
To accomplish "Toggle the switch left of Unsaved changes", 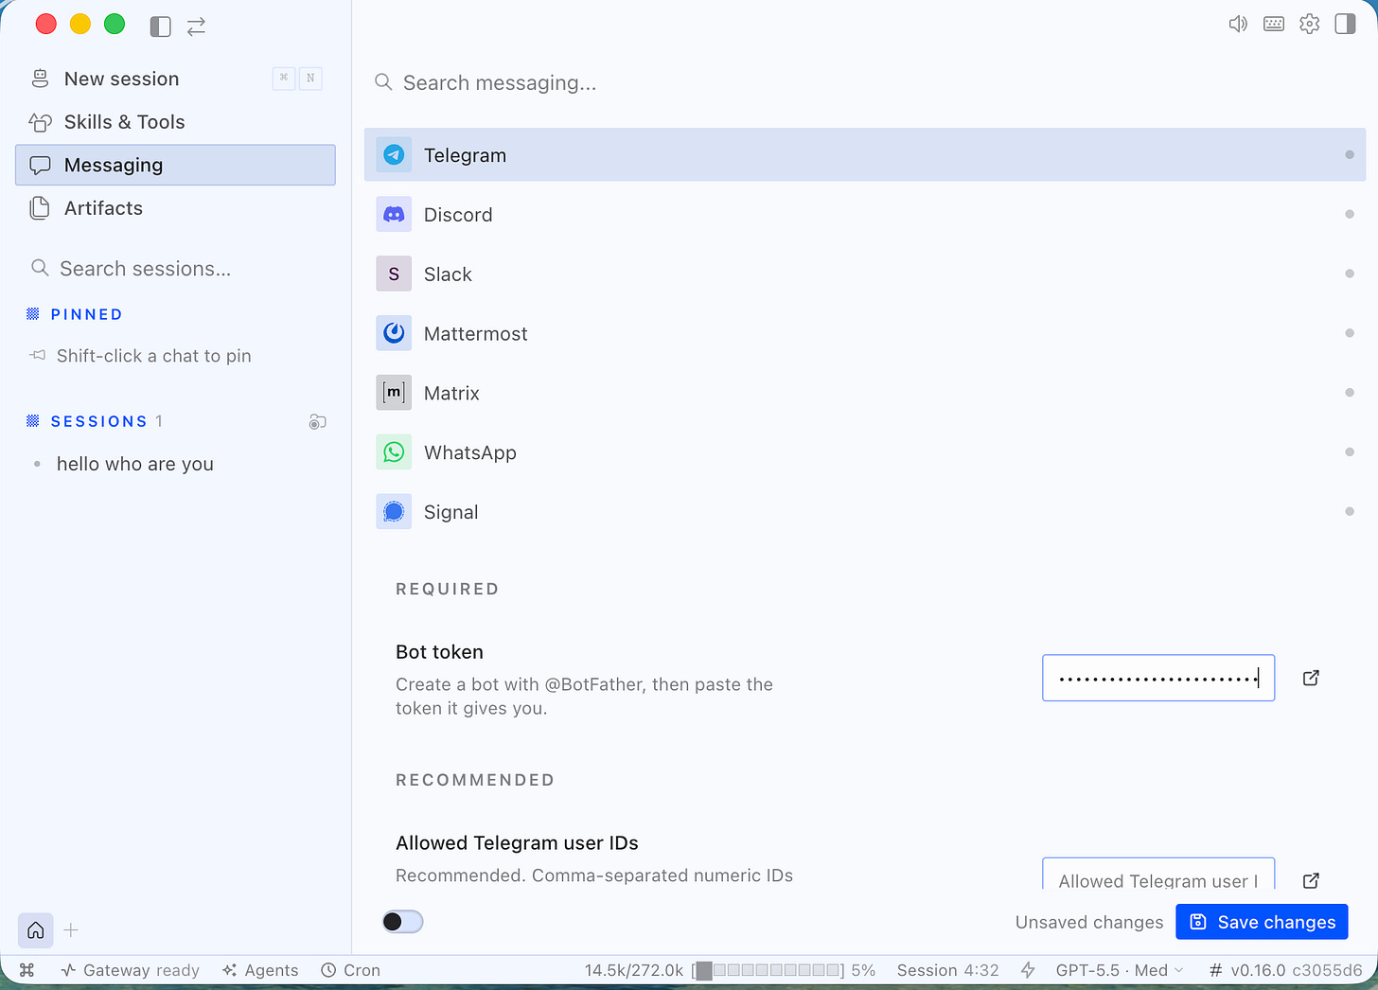I will coord(402,922).
